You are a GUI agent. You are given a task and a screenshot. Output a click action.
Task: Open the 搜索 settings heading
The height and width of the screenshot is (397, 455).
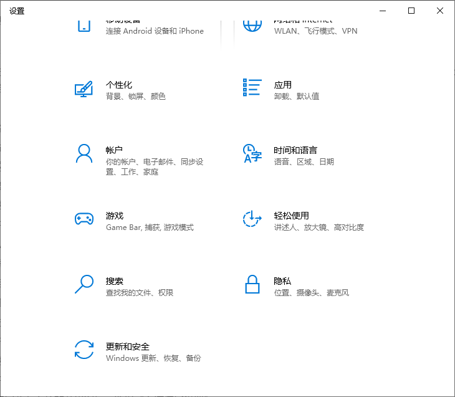coord(115,281)
